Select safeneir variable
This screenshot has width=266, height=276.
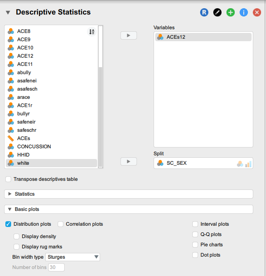51,122
